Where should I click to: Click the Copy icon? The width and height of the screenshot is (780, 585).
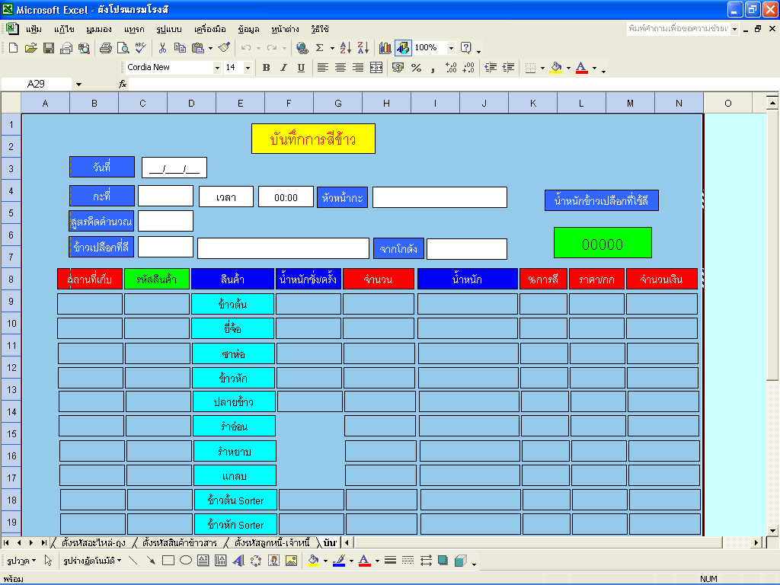(x=180, y=48)
